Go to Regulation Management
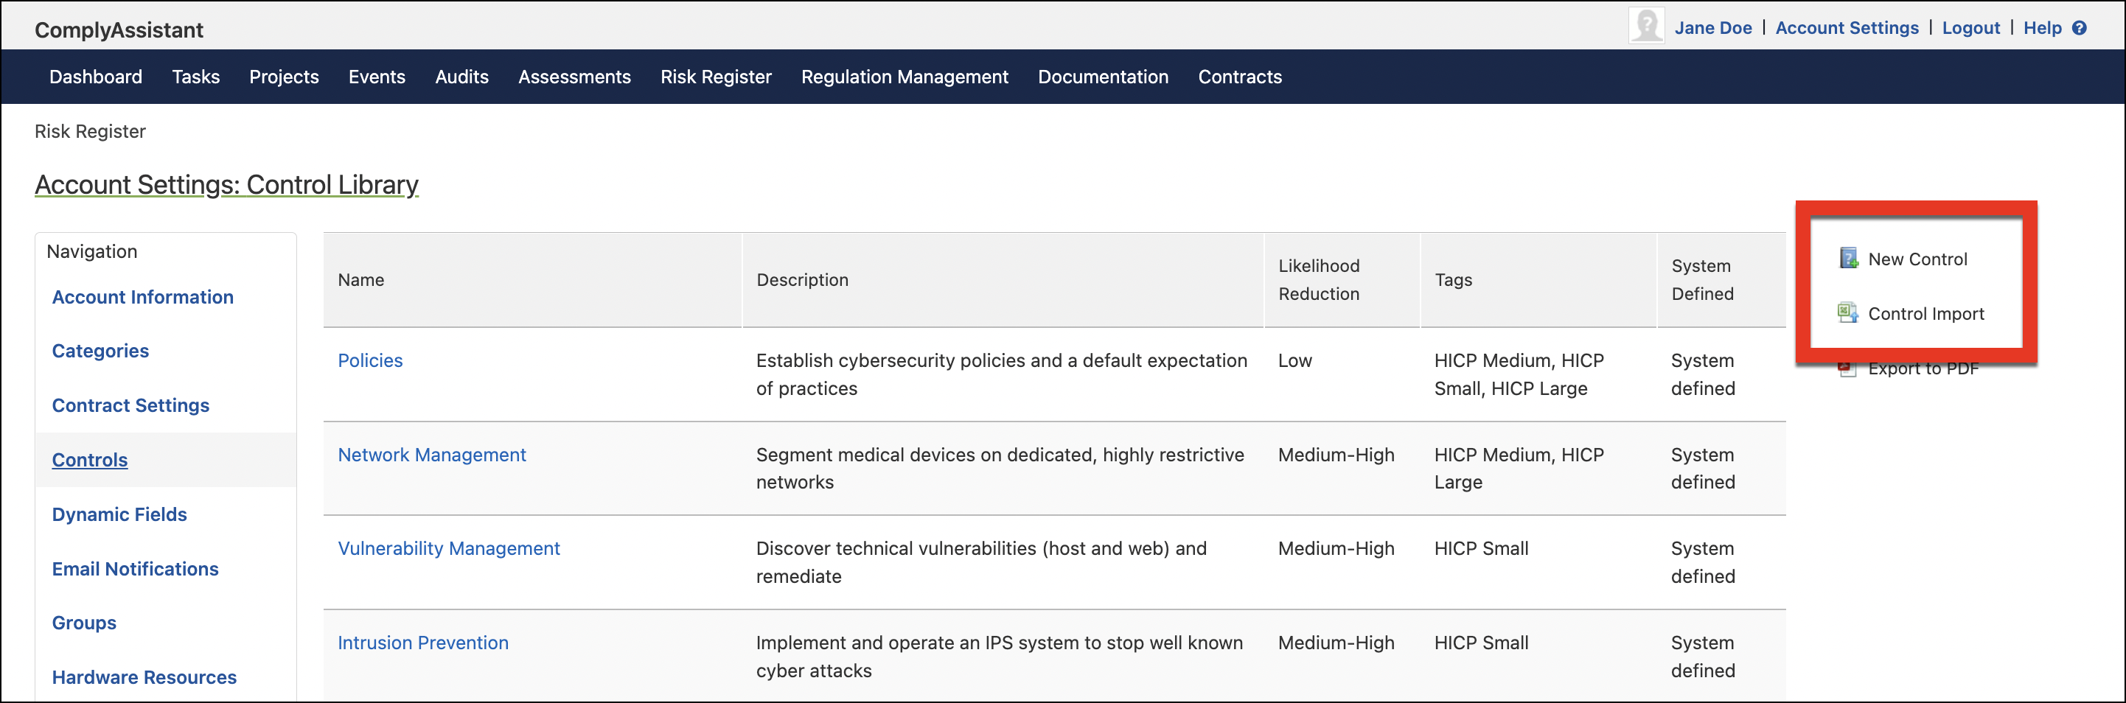Screen dimensions: 2126x703 tap(905, 77)
